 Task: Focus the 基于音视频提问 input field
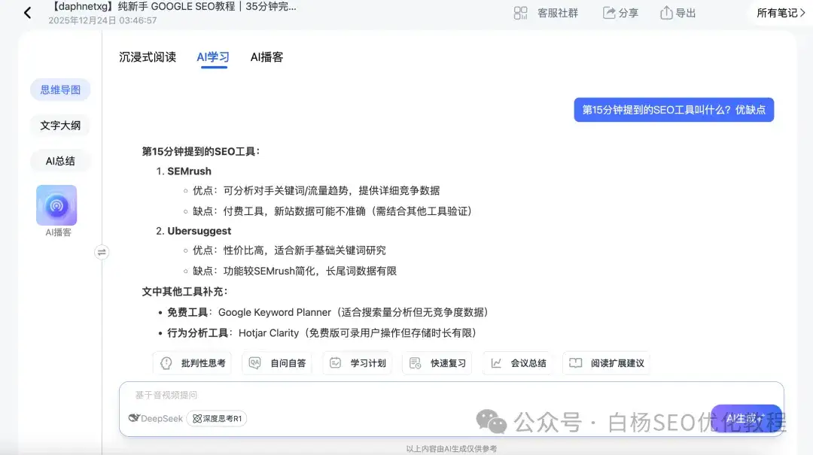pyautogui.click(x=451, y=395)
